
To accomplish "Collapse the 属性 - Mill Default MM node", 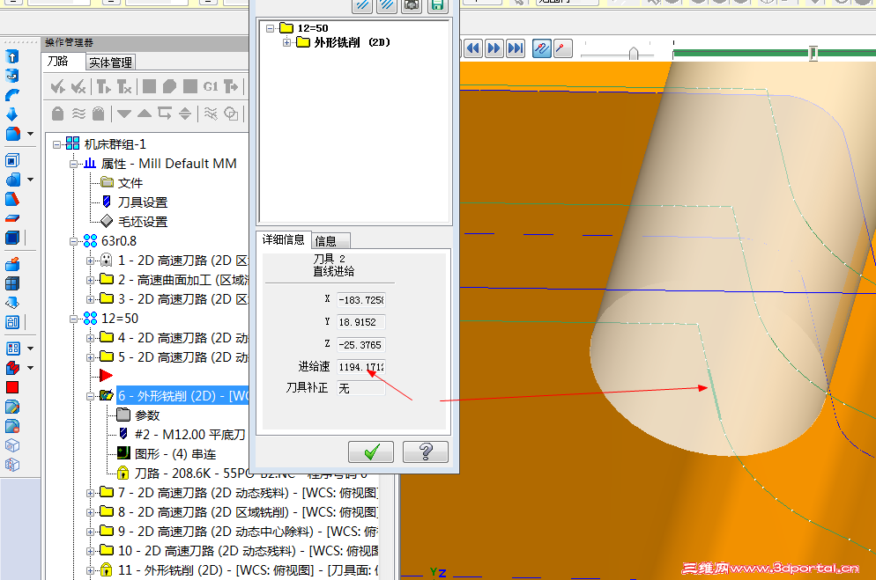I will (x=73, y=164).
